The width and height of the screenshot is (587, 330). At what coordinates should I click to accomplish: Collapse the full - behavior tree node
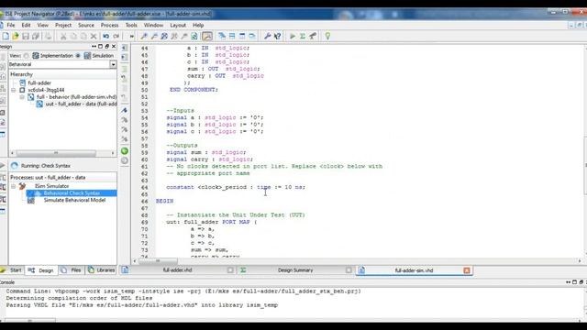(x=22, y=97)
